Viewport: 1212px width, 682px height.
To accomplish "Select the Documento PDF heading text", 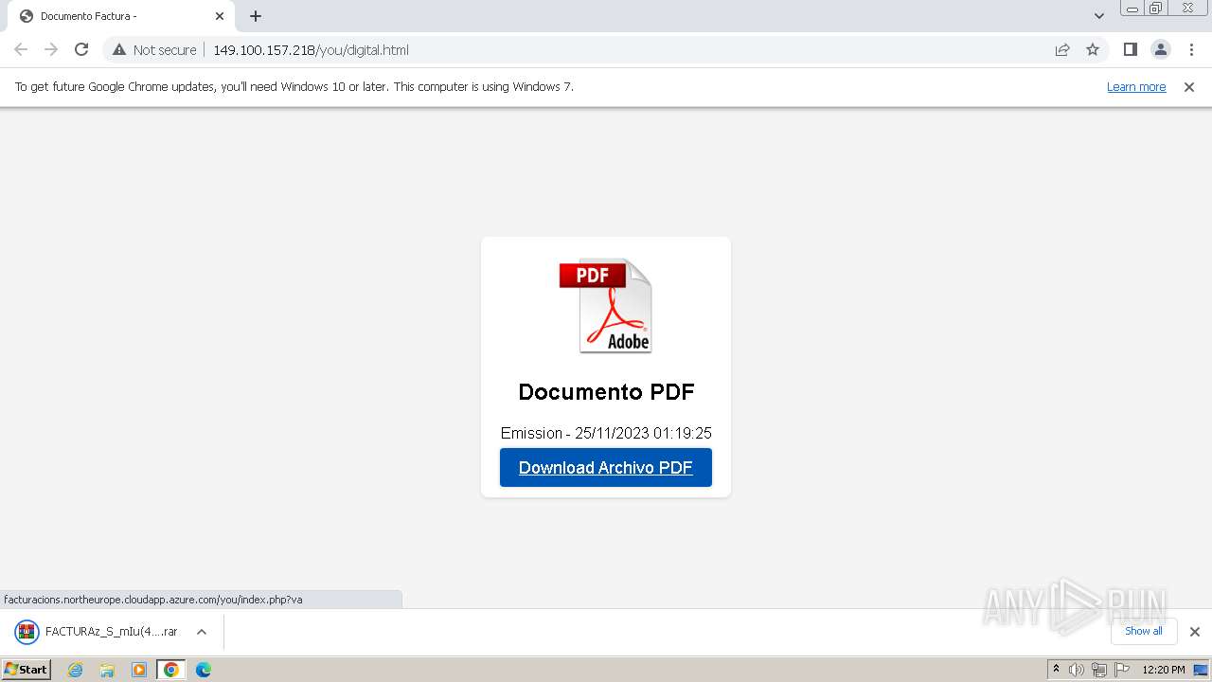I will (x=606, y=391).
